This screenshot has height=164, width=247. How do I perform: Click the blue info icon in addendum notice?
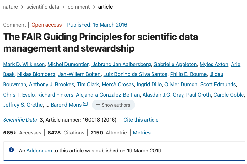coord(11,150)
